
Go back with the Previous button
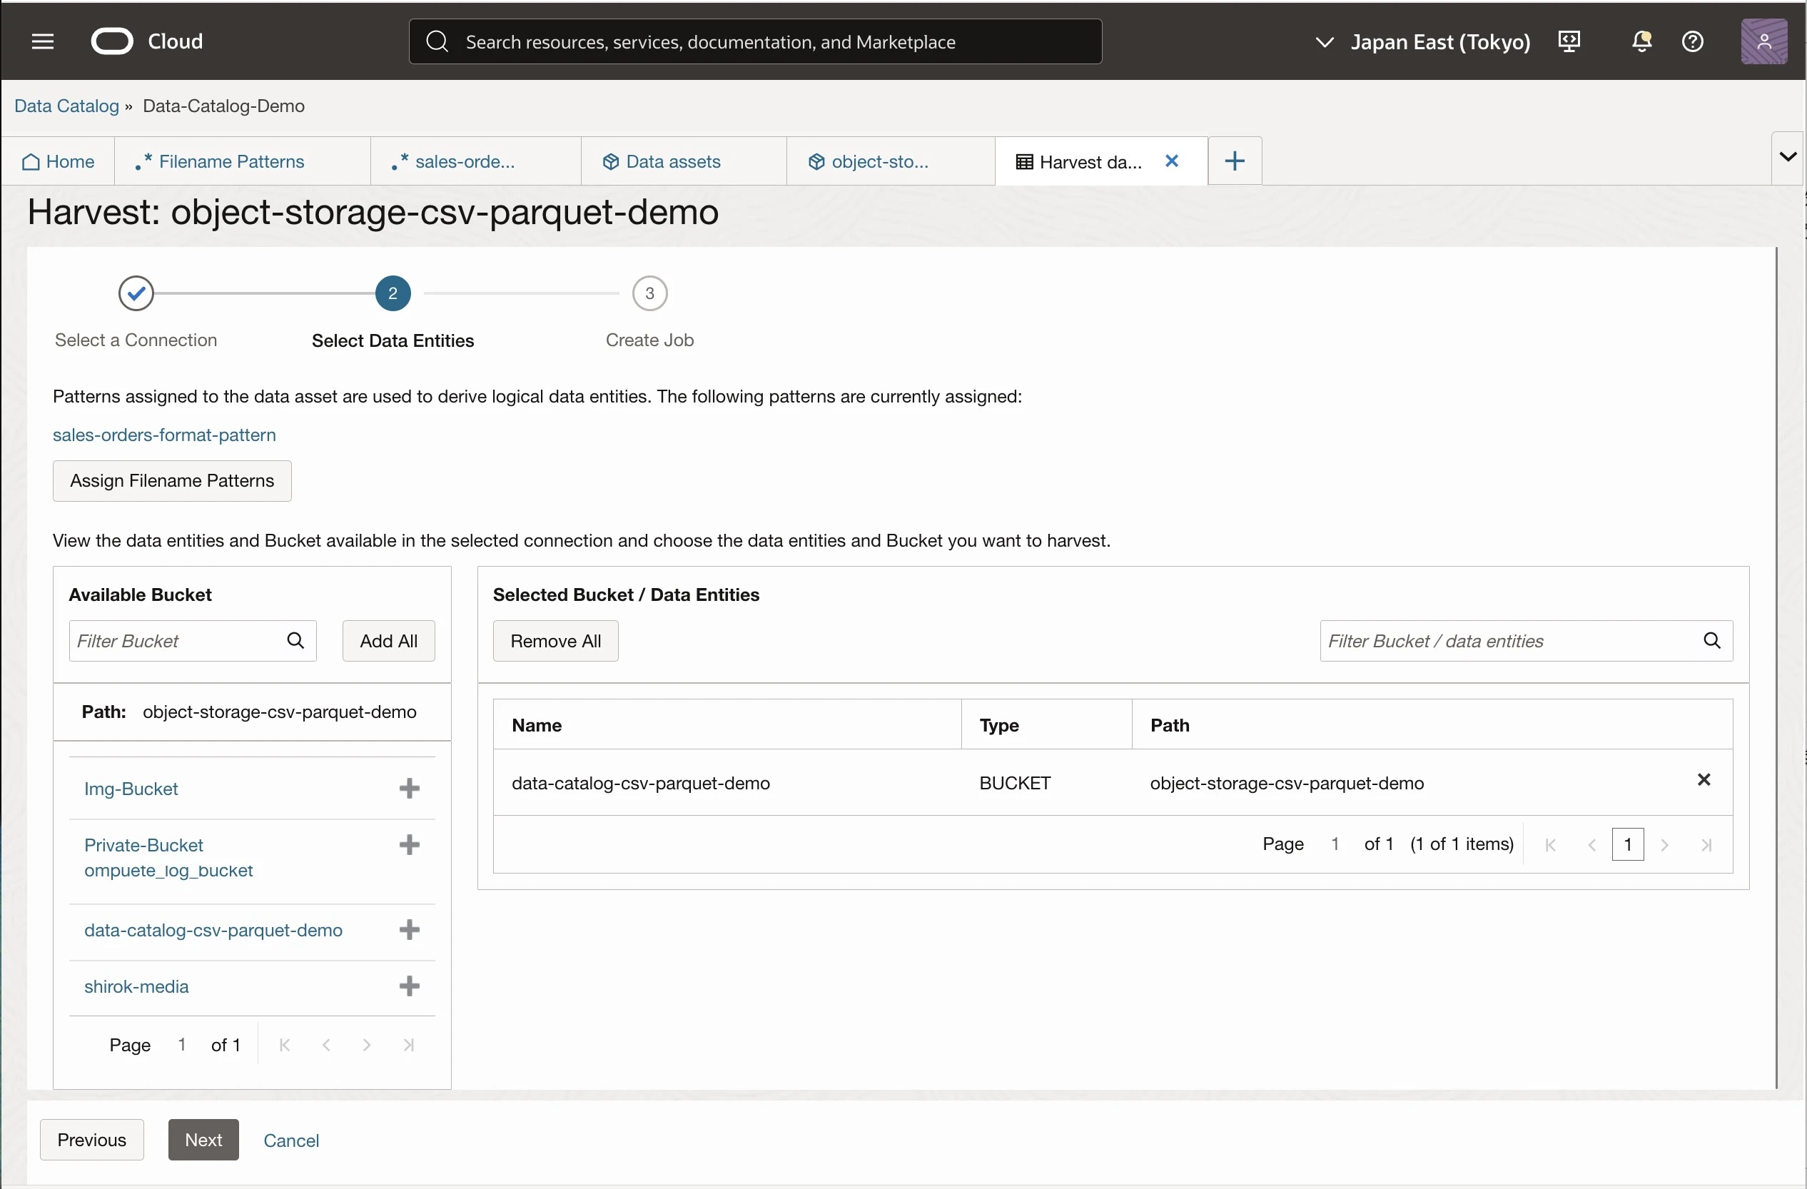[x=92, y=1140]
